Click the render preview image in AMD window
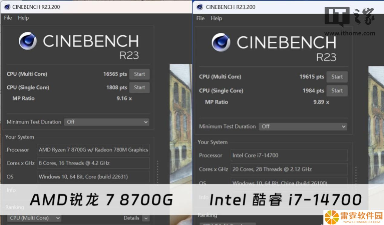 click(180, 124)
